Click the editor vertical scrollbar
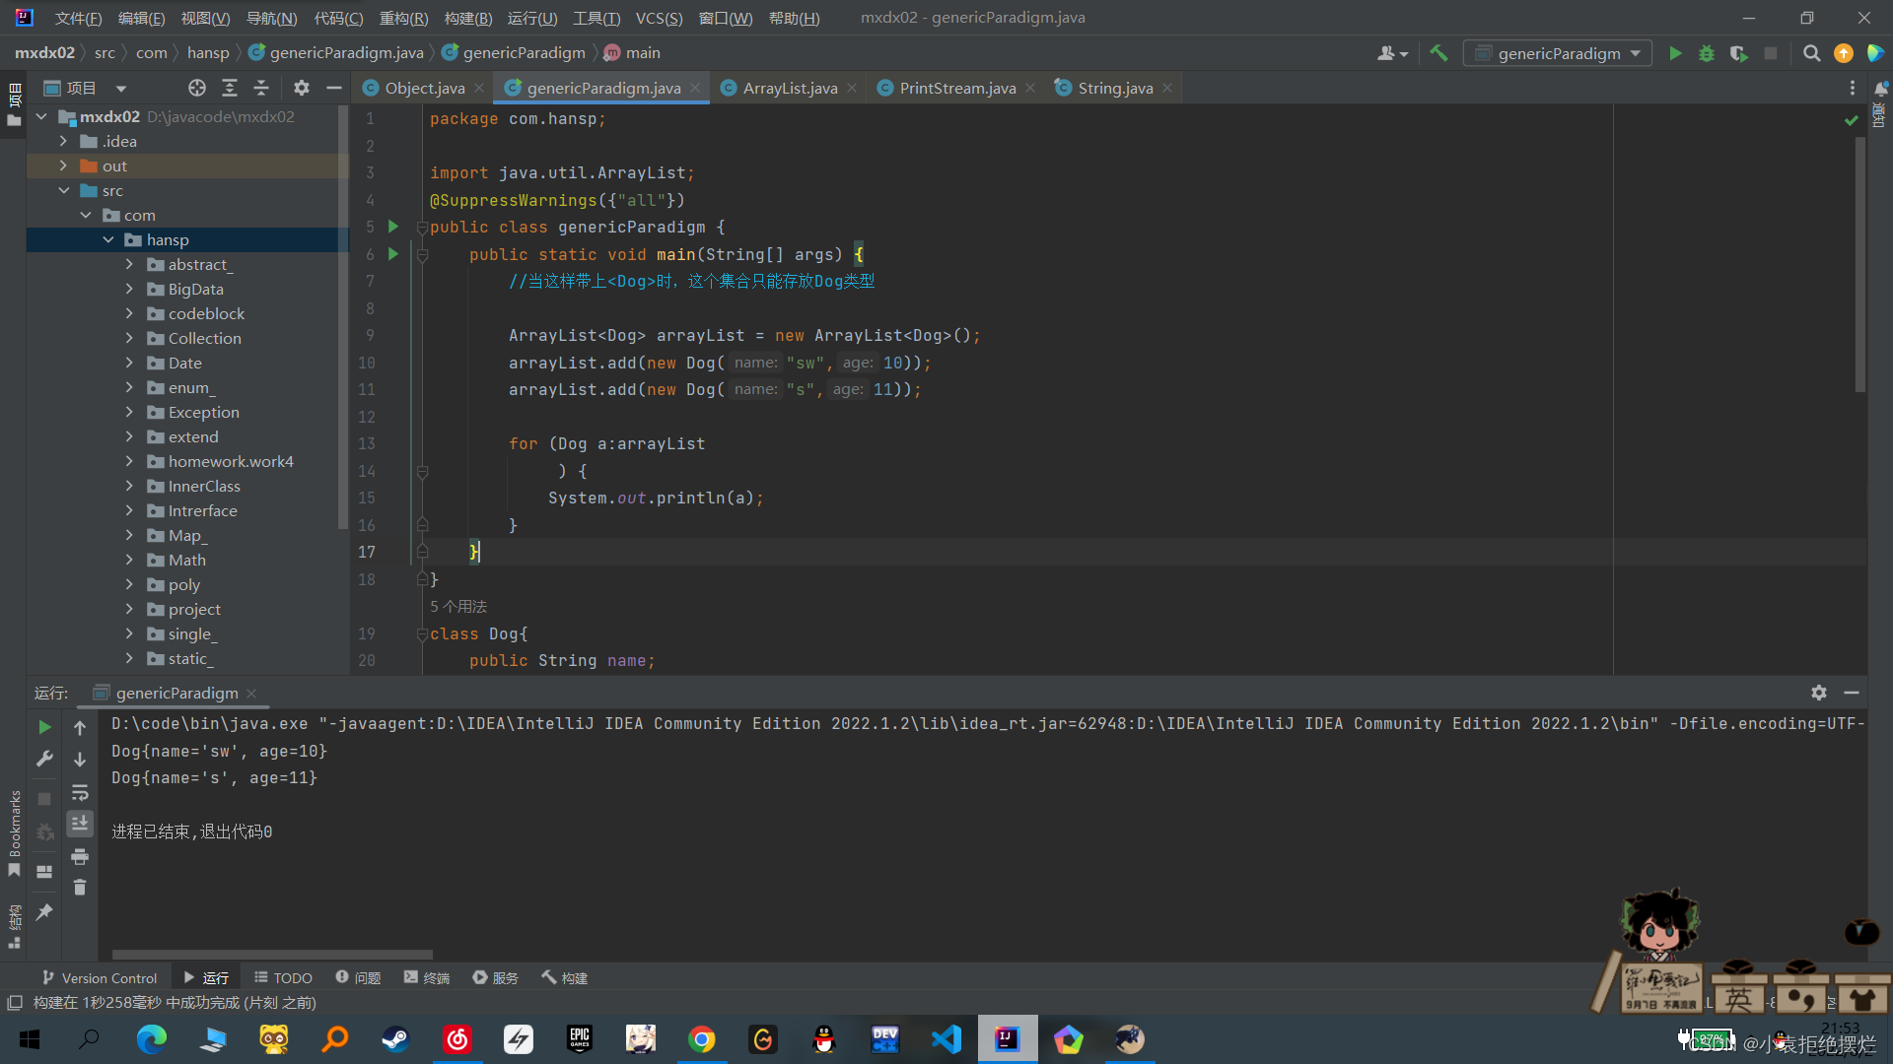1893x1064 pixels. coord(1860,266)
